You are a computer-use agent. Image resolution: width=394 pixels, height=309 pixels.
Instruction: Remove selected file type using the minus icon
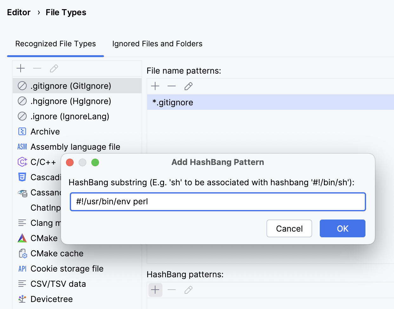(x=37, y=68)
